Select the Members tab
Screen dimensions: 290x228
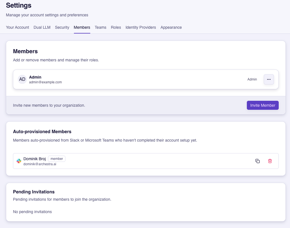[x=82, y=27]
